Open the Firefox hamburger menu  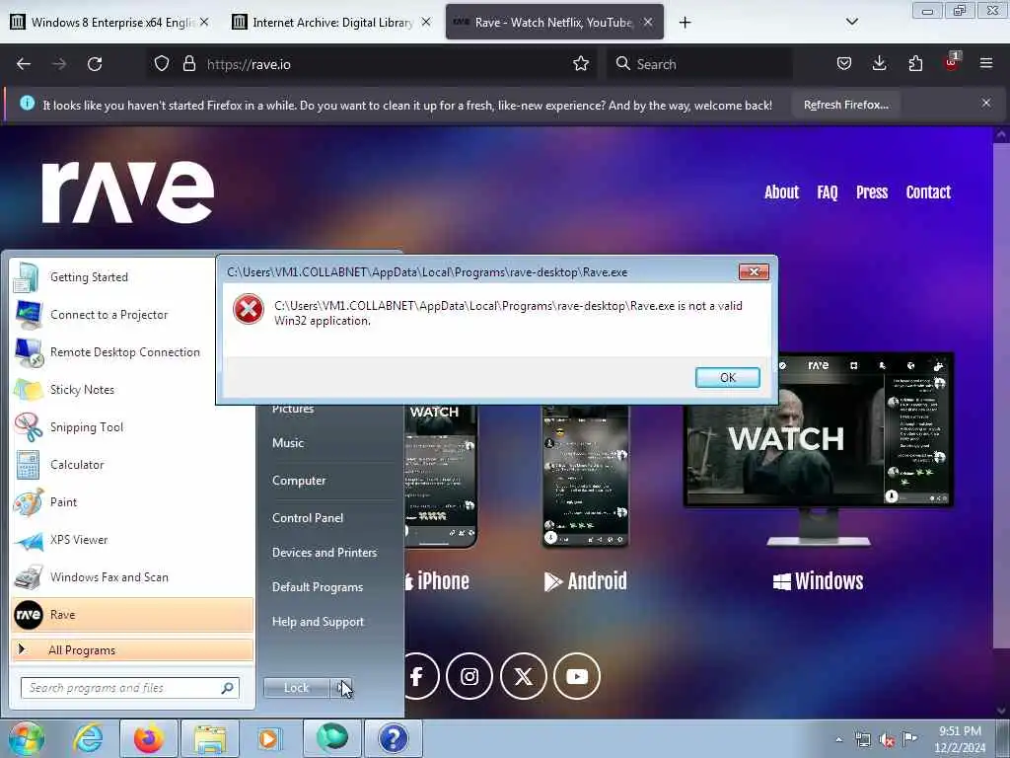[986, 64]
